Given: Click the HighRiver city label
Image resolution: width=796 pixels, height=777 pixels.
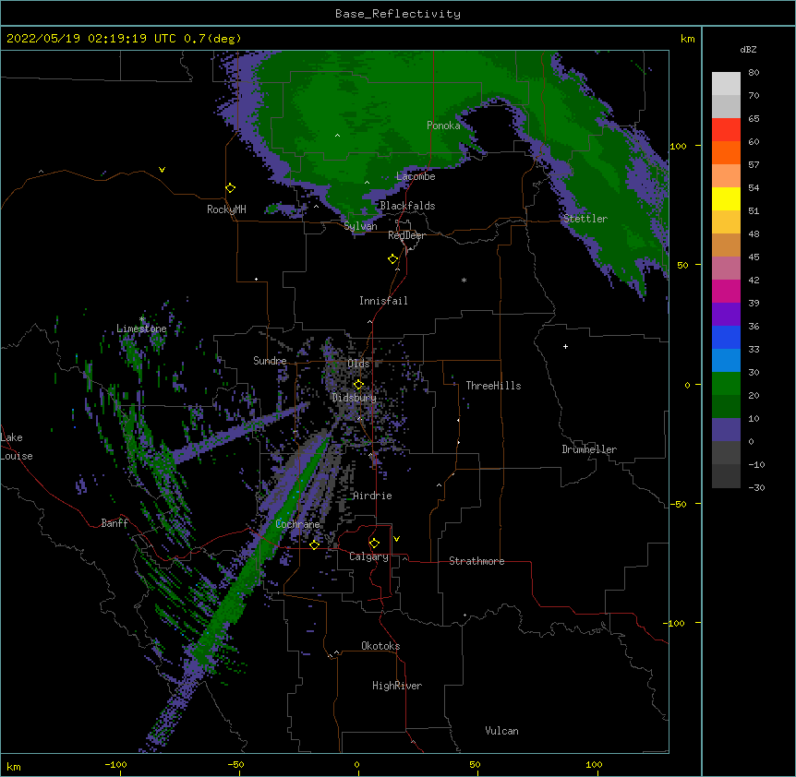Looking at the screenshot, I should tap(397, 686).
